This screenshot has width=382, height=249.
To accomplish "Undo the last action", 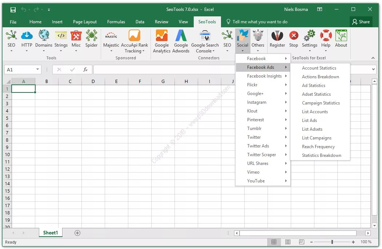I will pyautogui.click(x=24, y=9).
